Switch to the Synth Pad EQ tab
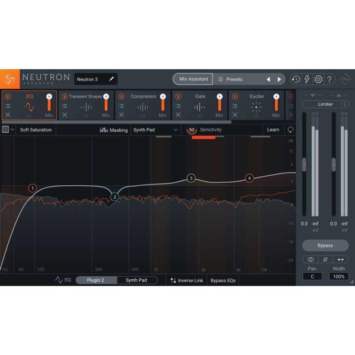 (137, 280)
